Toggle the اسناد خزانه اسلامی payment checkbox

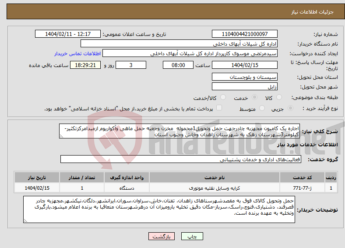click(219, 108)
